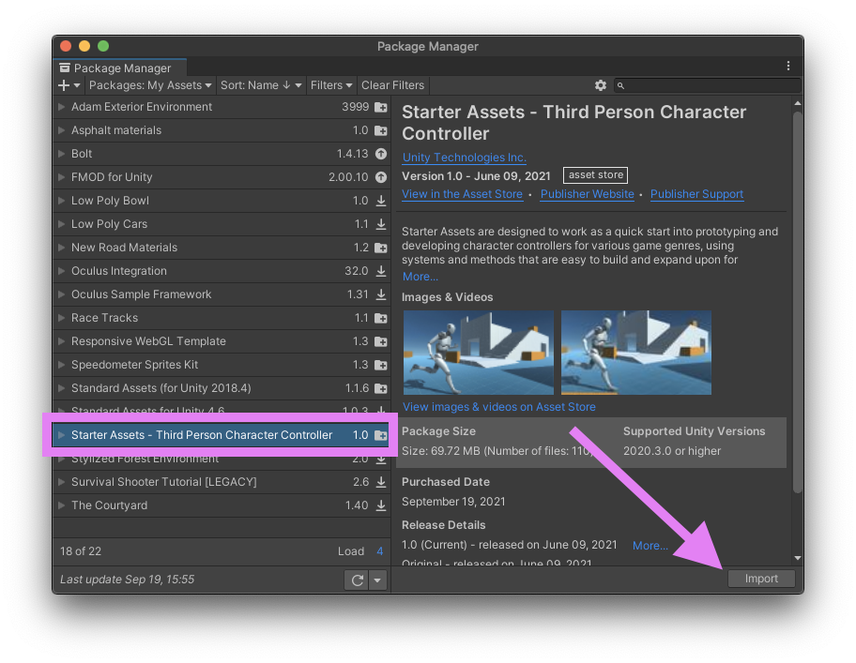Viewport: 856px width, 663px height.
Task: Open the View in the Asset Store link
Action: tap(462, 194)
